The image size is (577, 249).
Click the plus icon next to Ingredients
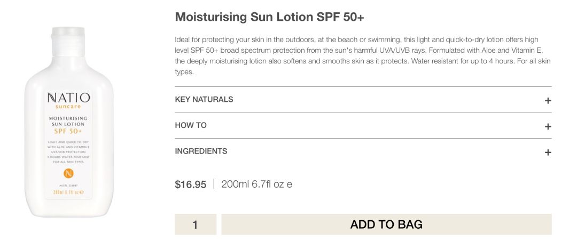click(548, 152)
